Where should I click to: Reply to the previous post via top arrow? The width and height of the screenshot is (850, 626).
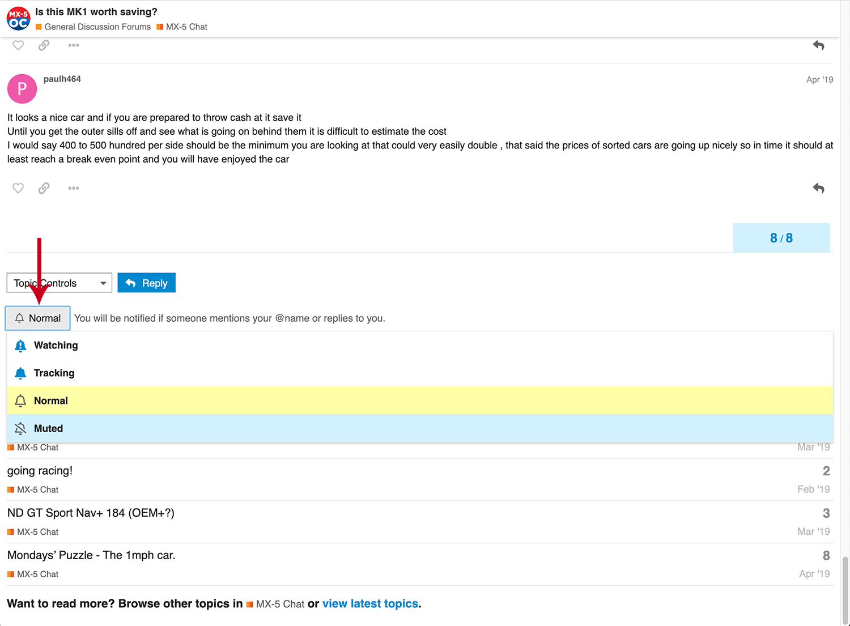(818, 45)
